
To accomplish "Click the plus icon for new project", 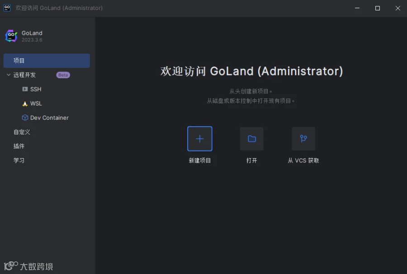I will point(199,138).
